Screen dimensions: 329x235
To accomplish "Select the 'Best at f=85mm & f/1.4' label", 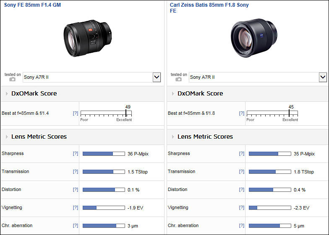I will [x=25, y=113].
